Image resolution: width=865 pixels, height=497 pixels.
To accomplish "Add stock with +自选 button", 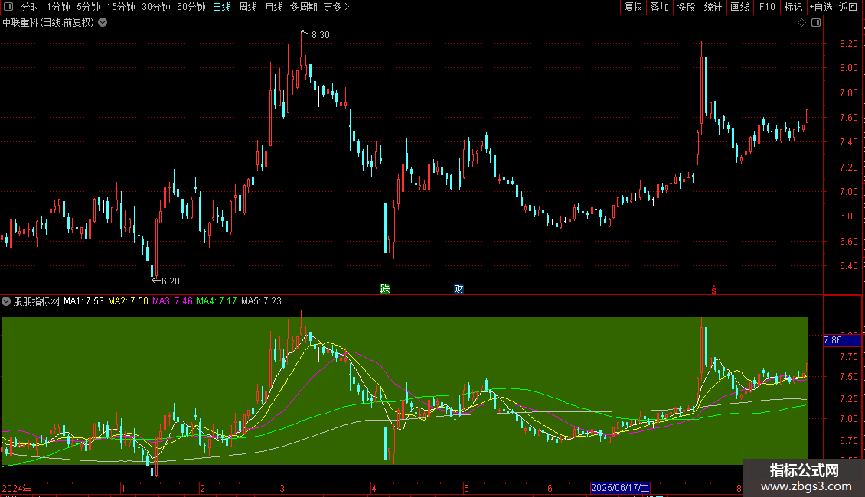I will (x=821, y=7).
